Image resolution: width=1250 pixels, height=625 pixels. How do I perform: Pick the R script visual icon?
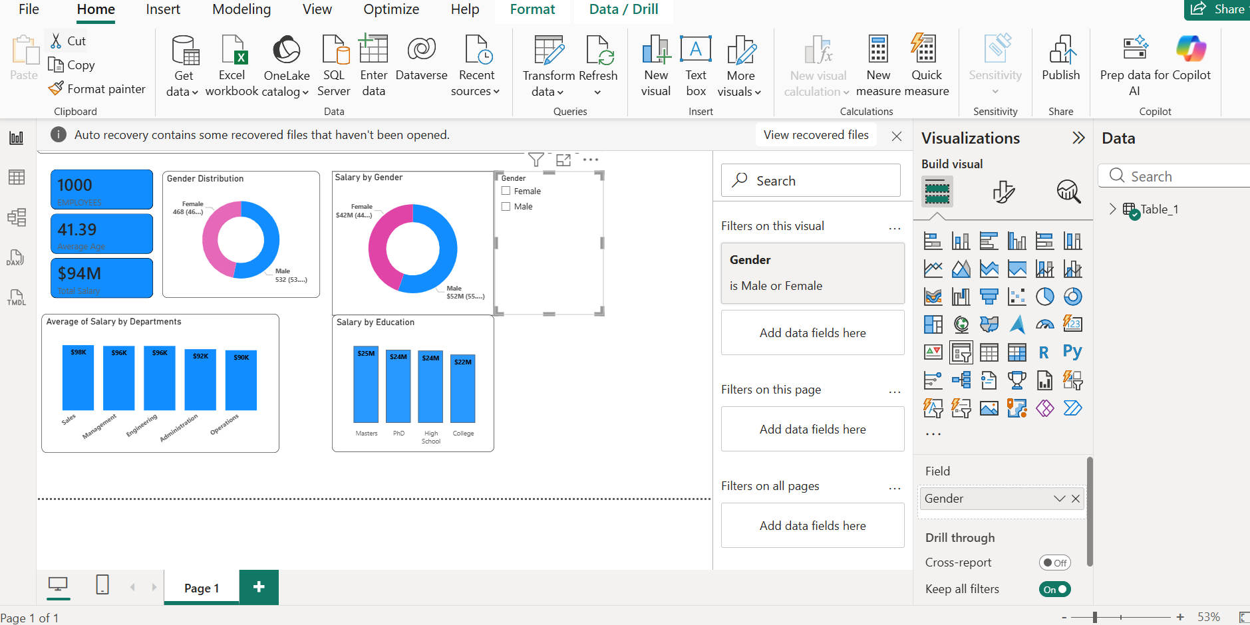(x=1044, y=352)
